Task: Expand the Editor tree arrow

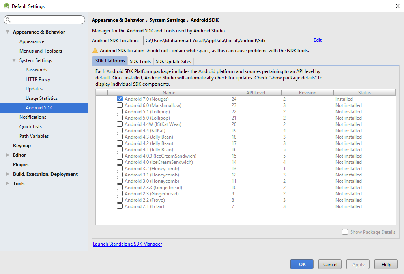Action: [x=8, y=155]
